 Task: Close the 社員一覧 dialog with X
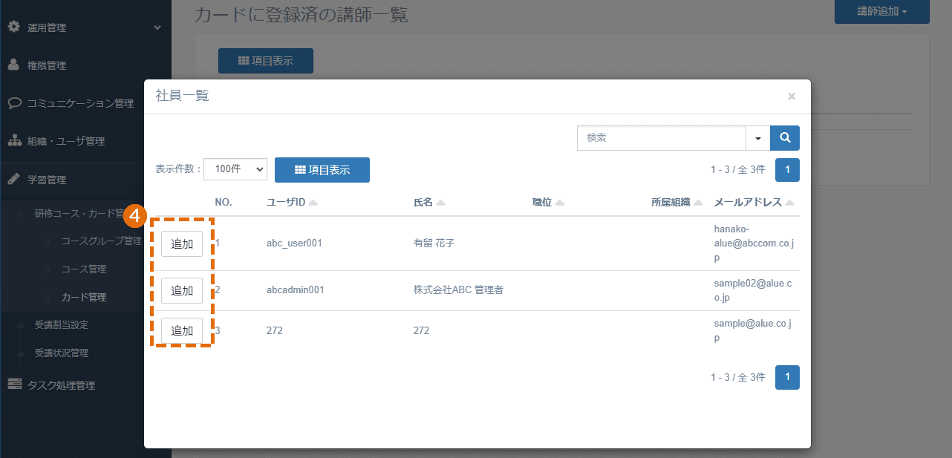point(792,96)
